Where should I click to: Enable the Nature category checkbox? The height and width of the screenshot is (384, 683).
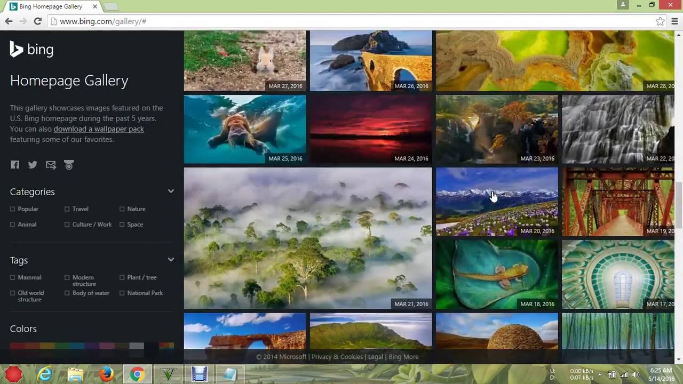(122, 209)
